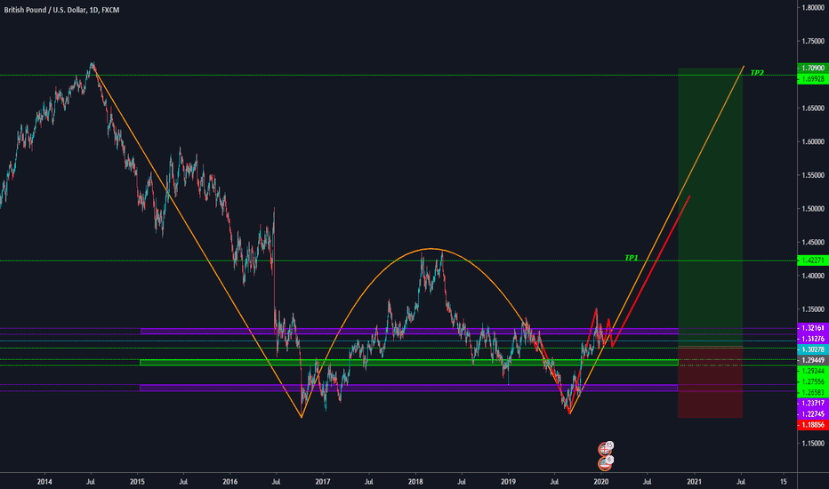The image size is (829, 489).
Task: Select the TP1 text label
Action: click(631, 257)
